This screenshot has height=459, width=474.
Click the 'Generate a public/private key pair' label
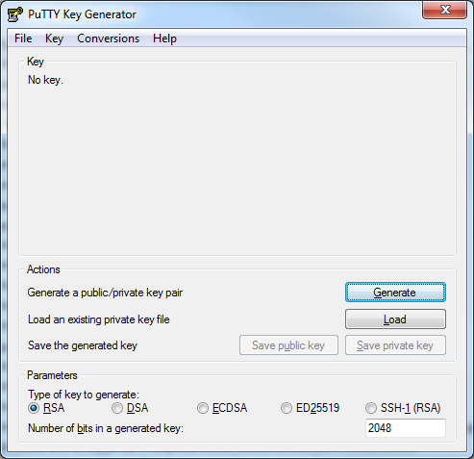click(105, 293)
